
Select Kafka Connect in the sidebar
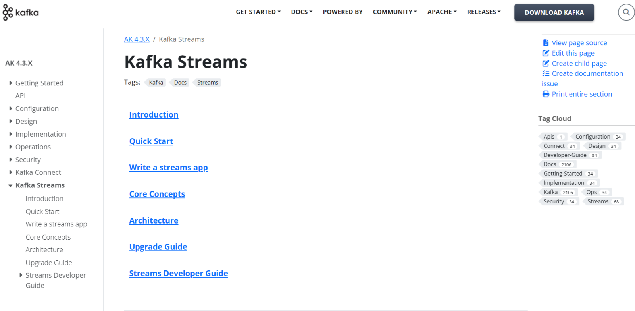[x=38, y=172]
